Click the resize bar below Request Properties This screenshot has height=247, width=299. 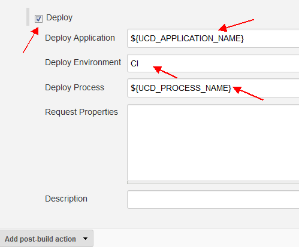coord(213,182)
